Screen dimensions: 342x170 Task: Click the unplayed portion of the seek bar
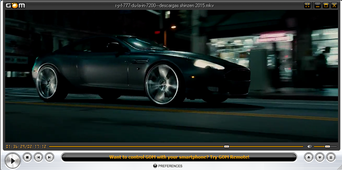[266, 146]
